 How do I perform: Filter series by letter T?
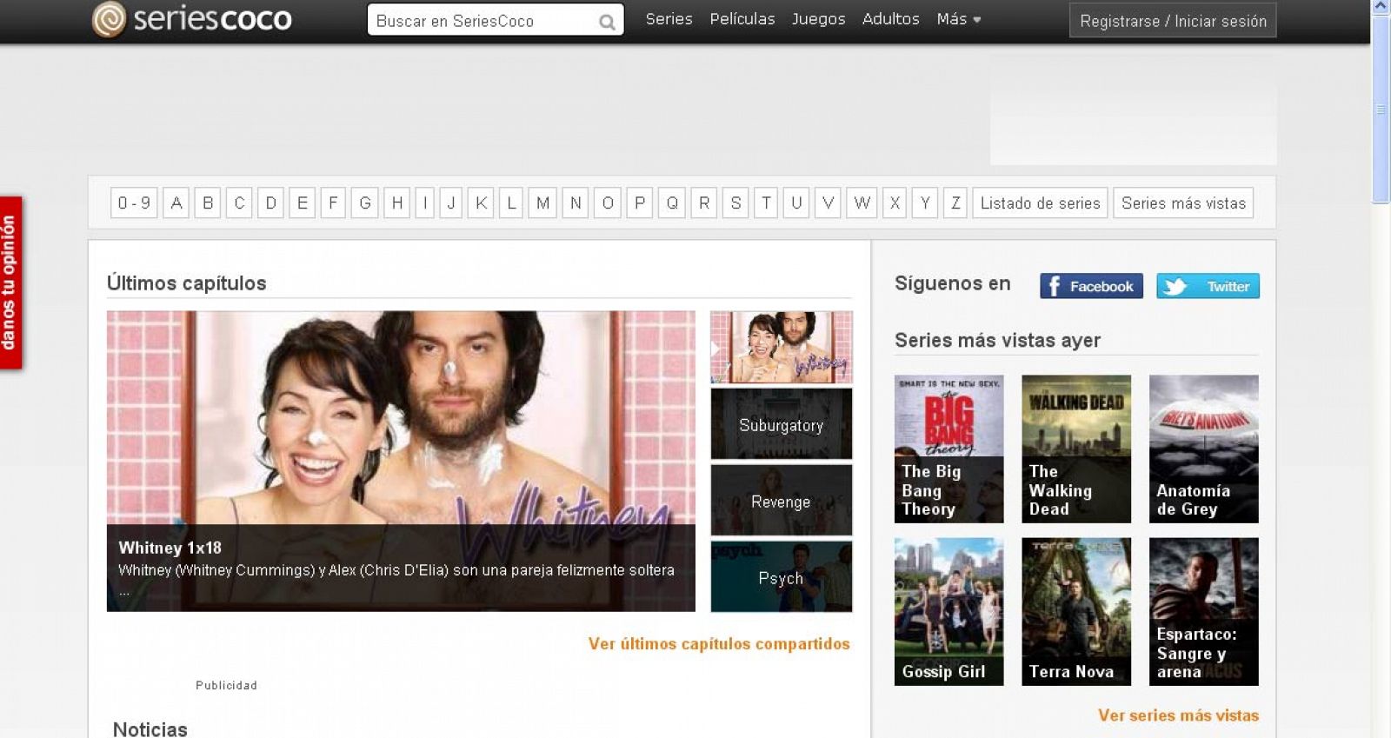pyautogui.click(x=766, y=203)
